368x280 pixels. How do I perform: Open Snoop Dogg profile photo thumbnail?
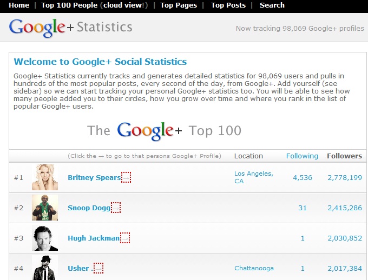coord(45,208)
